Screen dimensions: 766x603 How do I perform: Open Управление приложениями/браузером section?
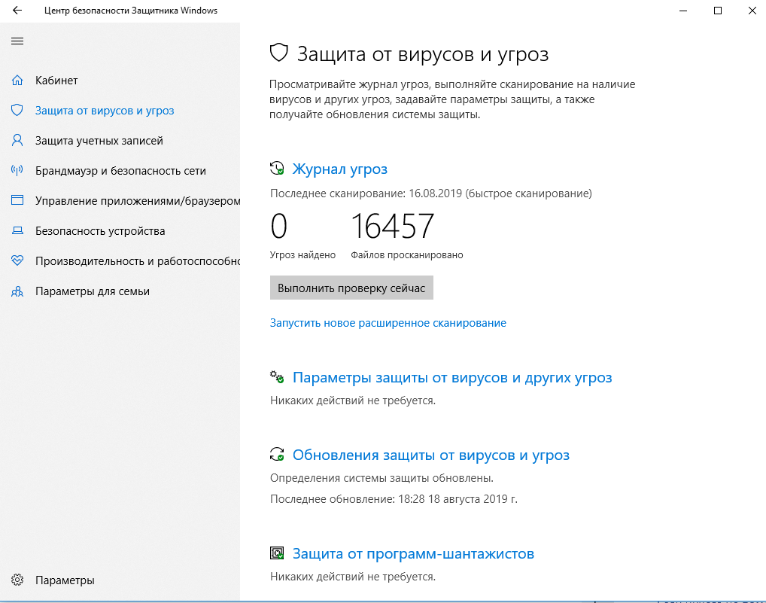point(138,201)
